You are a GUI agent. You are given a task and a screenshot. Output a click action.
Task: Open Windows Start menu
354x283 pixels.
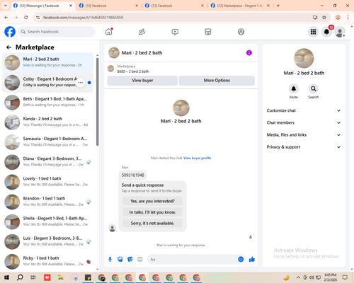point(6,277)
